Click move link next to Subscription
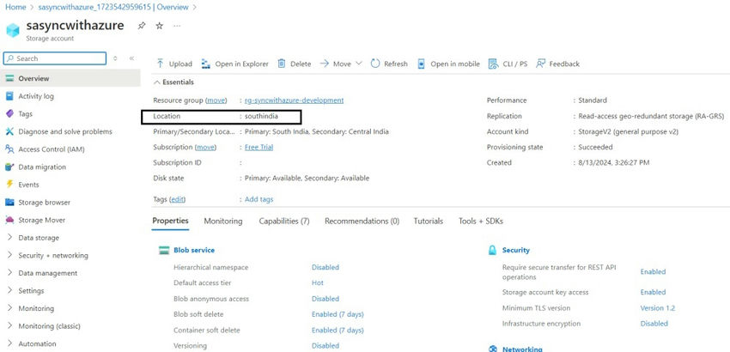The width and height of the screenshot is (730, 352). (205, 147)
